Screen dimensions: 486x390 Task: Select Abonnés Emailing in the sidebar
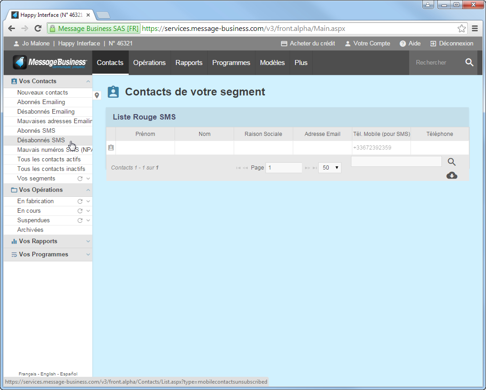[x=41, y=102]
